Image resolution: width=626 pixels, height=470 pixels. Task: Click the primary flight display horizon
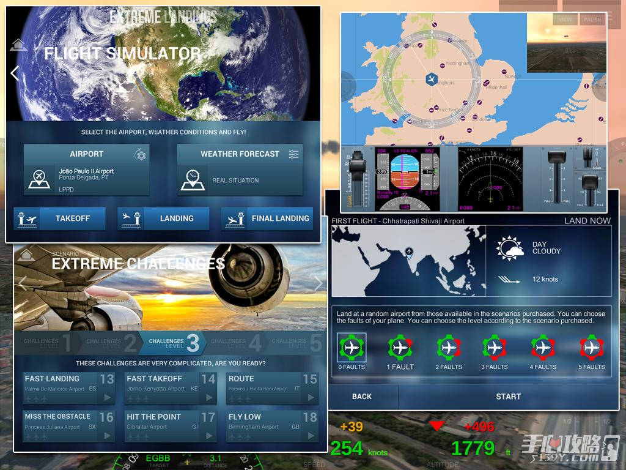(x=405, y=172)
